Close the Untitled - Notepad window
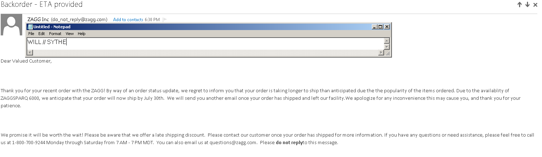Screen dimensions: 542x157 387,27
